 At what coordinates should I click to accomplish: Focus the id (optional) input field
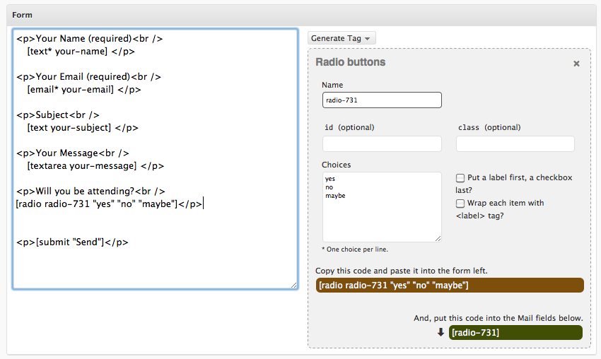pos(382,144)
